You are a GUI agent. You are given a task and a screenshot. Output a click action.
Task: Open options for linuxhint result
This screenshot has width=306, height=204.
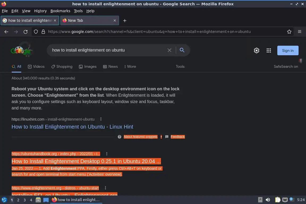point(101,119)
